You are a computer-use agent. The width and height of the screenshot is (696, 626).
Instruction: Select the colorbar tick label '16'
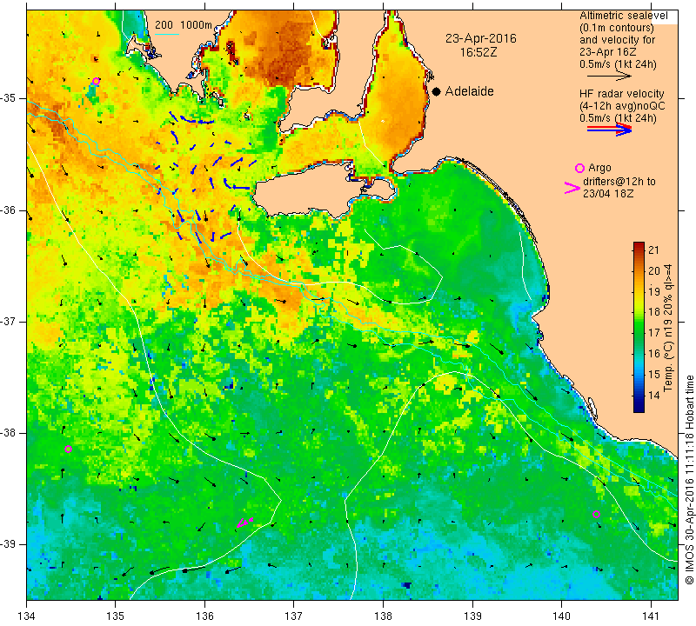654,354
